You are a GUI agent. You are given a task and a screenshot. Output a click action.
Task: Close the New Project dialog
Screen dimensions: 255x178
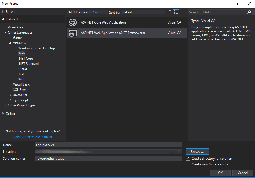250,4
